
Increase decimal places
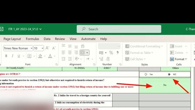101,59
